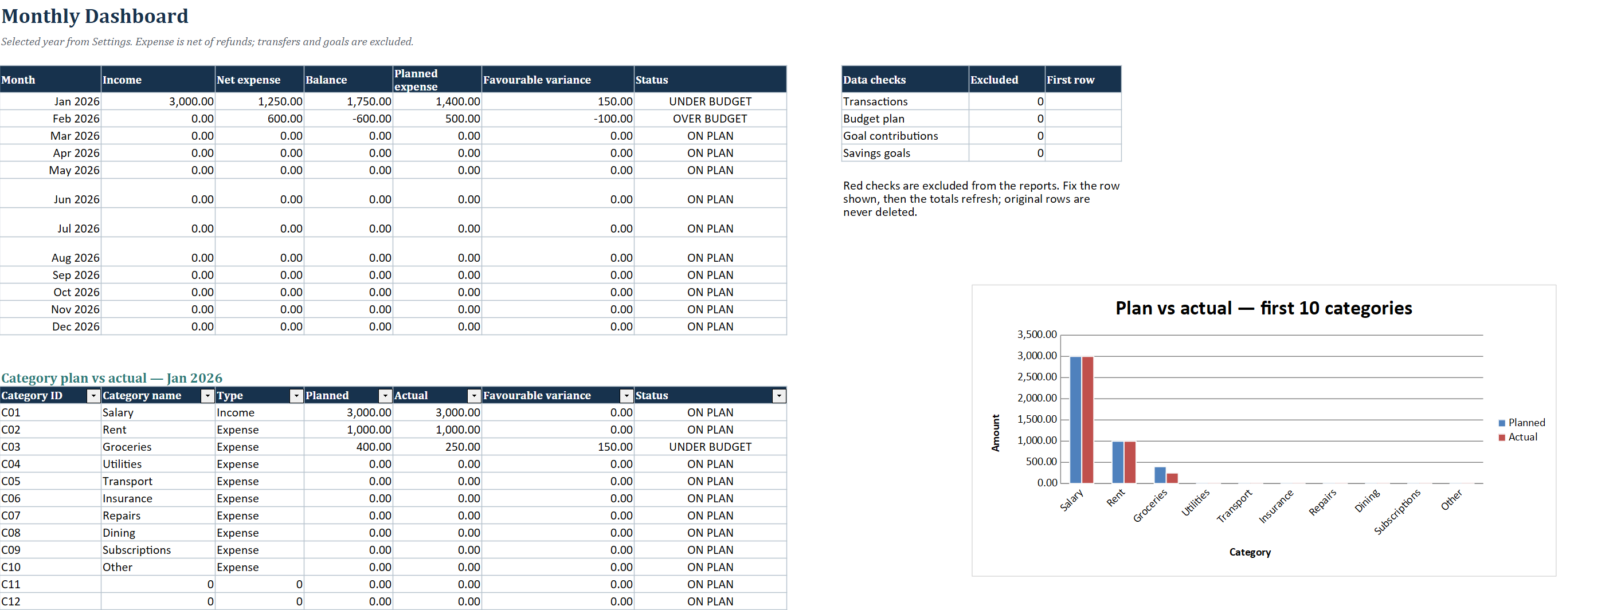Open the category table's Status filter dropdown
This screenshot has height=610, width=1617.
pyautogui.click(x=779, y=396)
